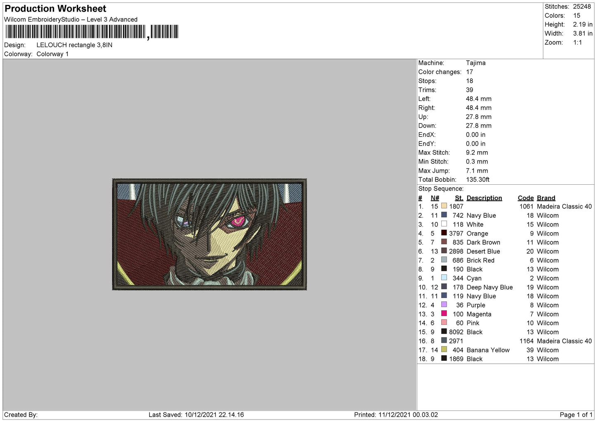Viewport: 597px width, 422px height.
Task: Click the Orange swatch in row 4
Action: [444, 233]
